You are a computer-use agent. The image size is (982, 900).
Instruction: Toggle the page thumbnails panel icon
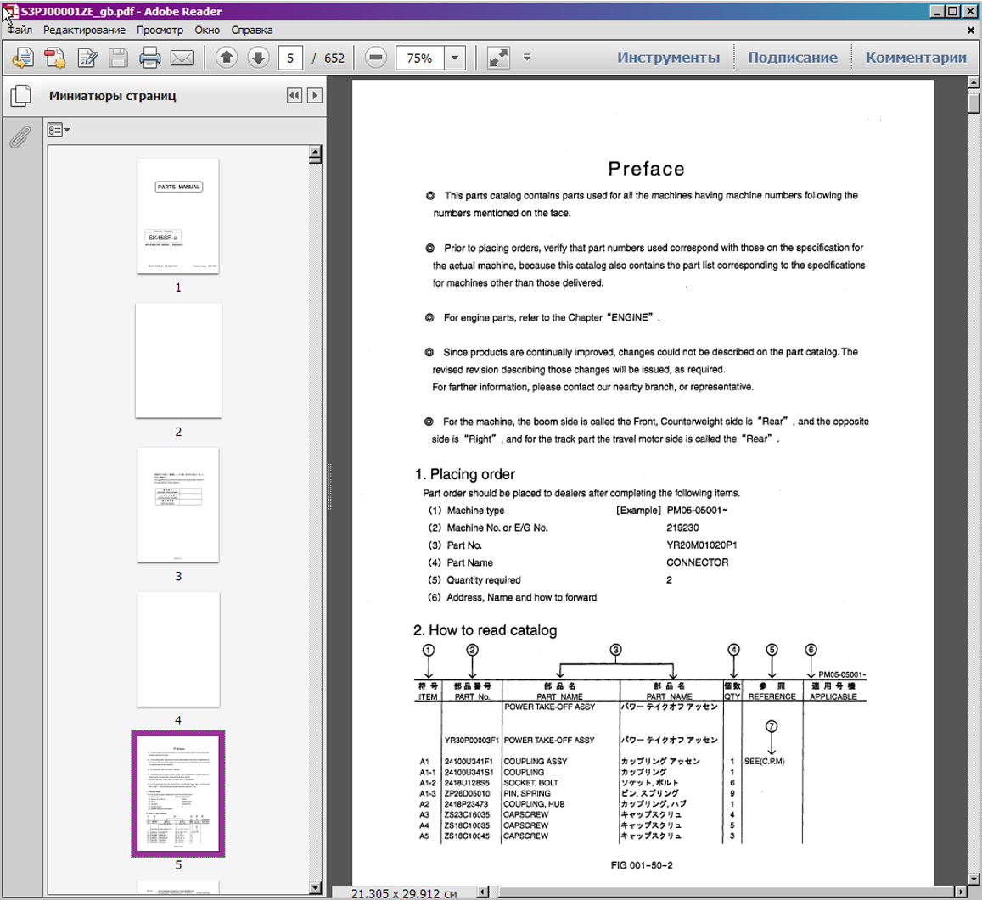coord(20,96)
